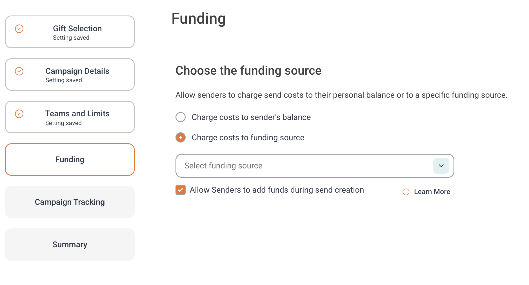This screenshot has height=285, width=529.
Task: Click the info icon beside Learn More
Action: [x=406, y=192]
